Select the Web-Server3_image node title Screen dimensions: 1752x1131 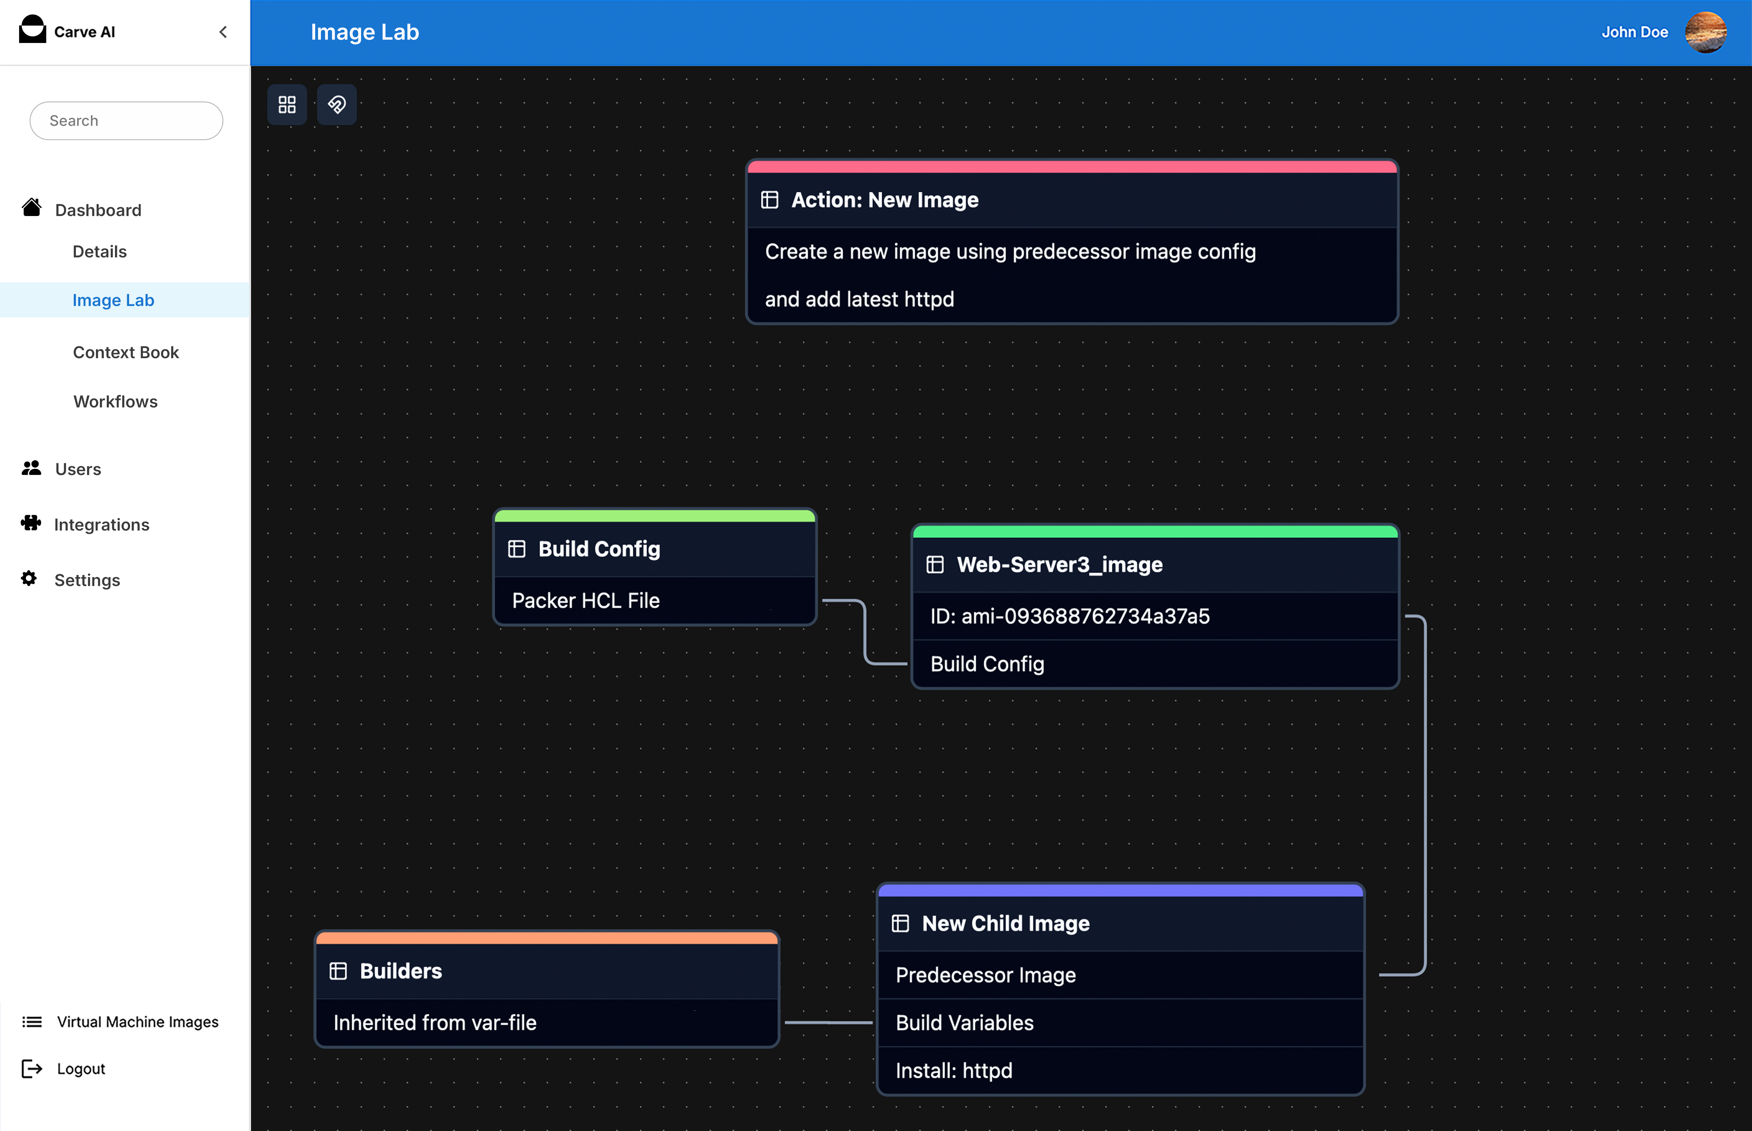click(1059, 564)
